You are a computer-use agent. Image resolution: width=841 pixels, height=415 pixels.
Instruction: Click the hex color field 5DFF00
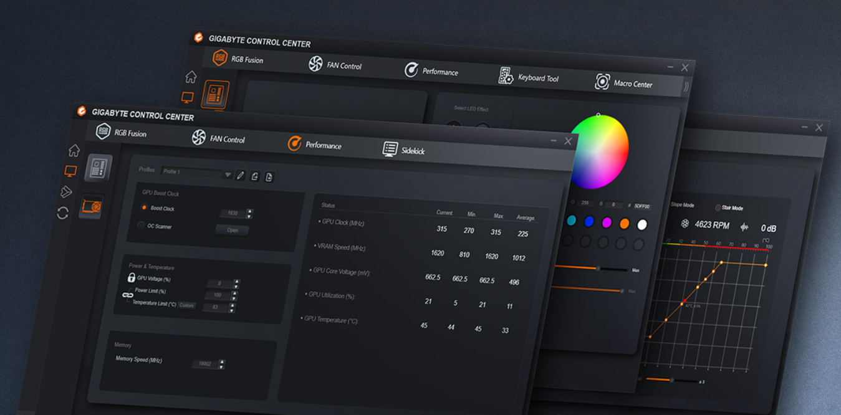point(642,206)
